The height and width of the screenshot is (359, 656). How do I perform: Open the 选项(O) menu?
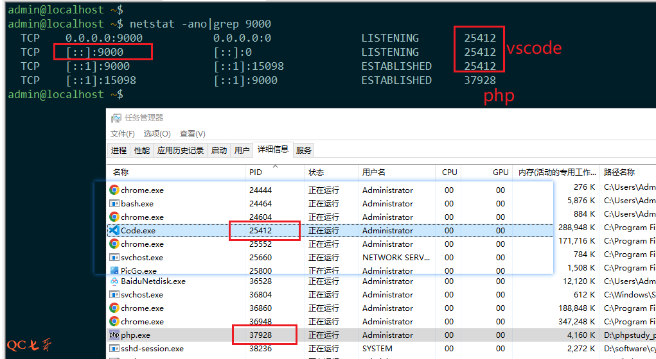point(157,134)
